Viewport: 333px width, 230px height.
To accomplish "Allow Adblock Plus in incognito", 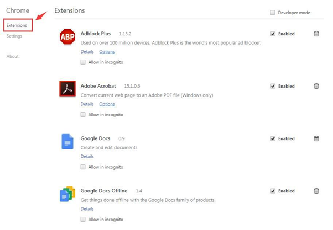I will [83, 62].
